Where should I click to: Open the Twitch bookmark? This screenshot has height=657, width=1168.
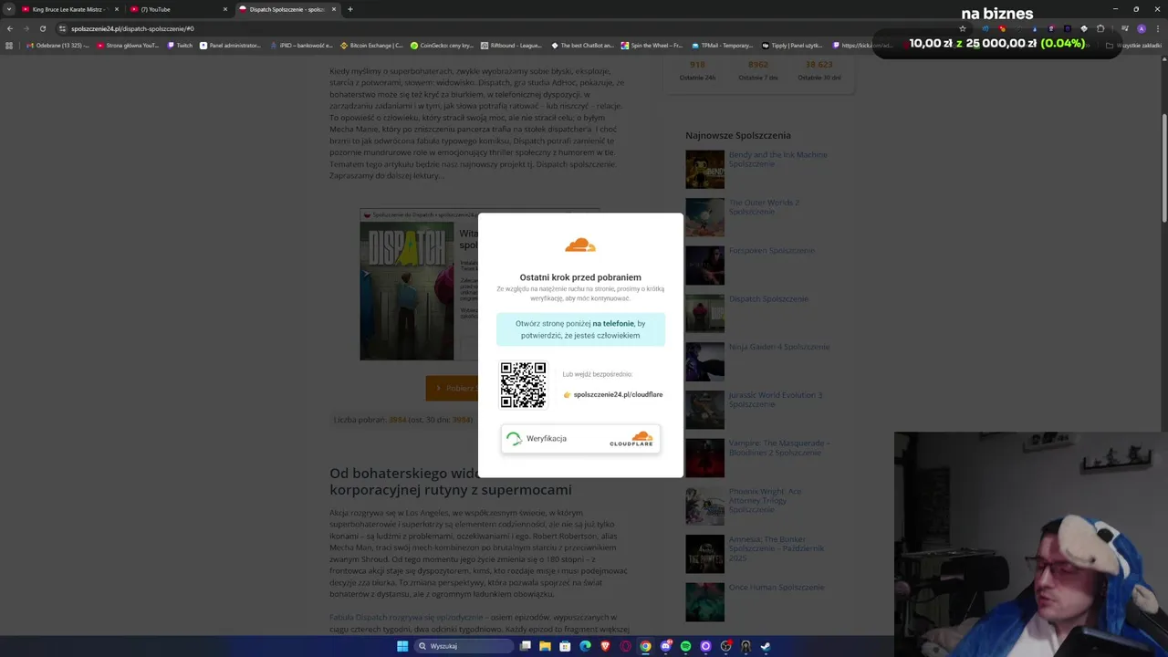coord(180,45)
